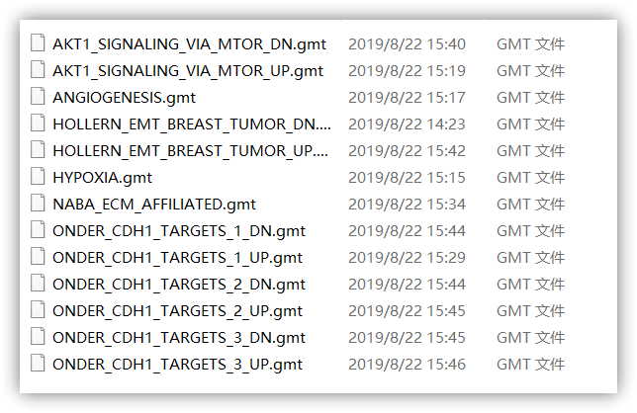Viewport: 637px width, 413px height.
Task: Click the AKT1_SIGNALING_VIA_MTOR_UP.gmt file icon
Action: (38, 70)
